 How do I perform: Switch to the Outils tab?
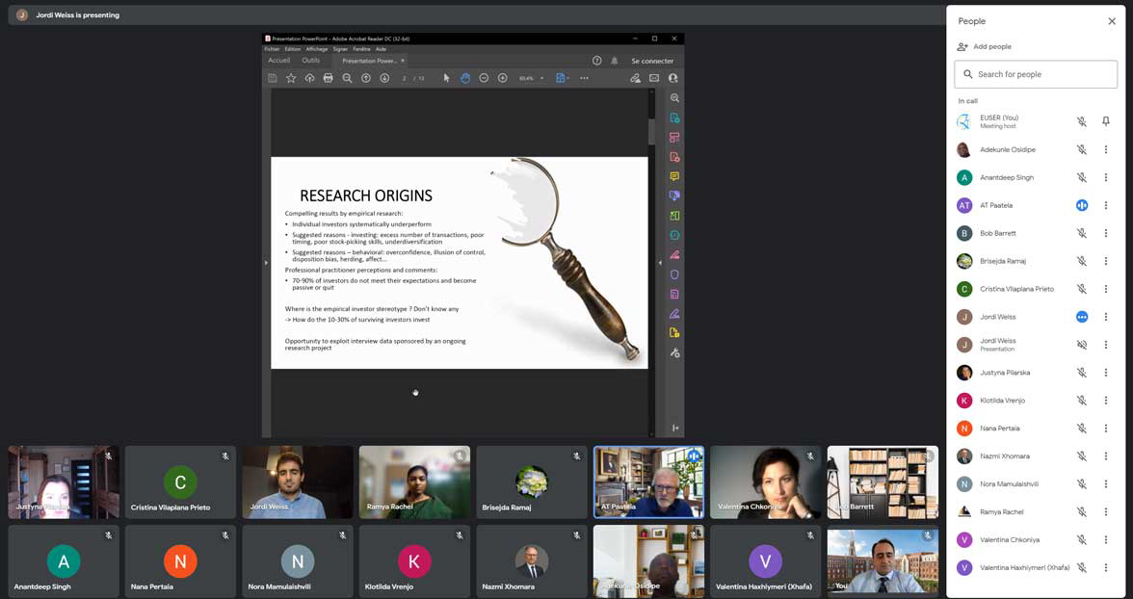[x=310, y=61]
